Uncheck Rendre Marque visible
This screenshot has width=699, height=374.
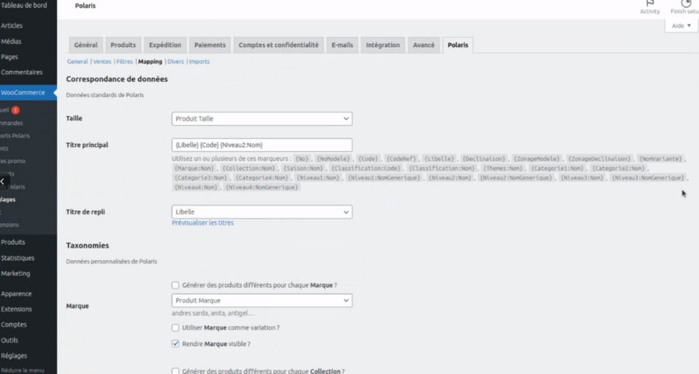[x=176, y=344]
